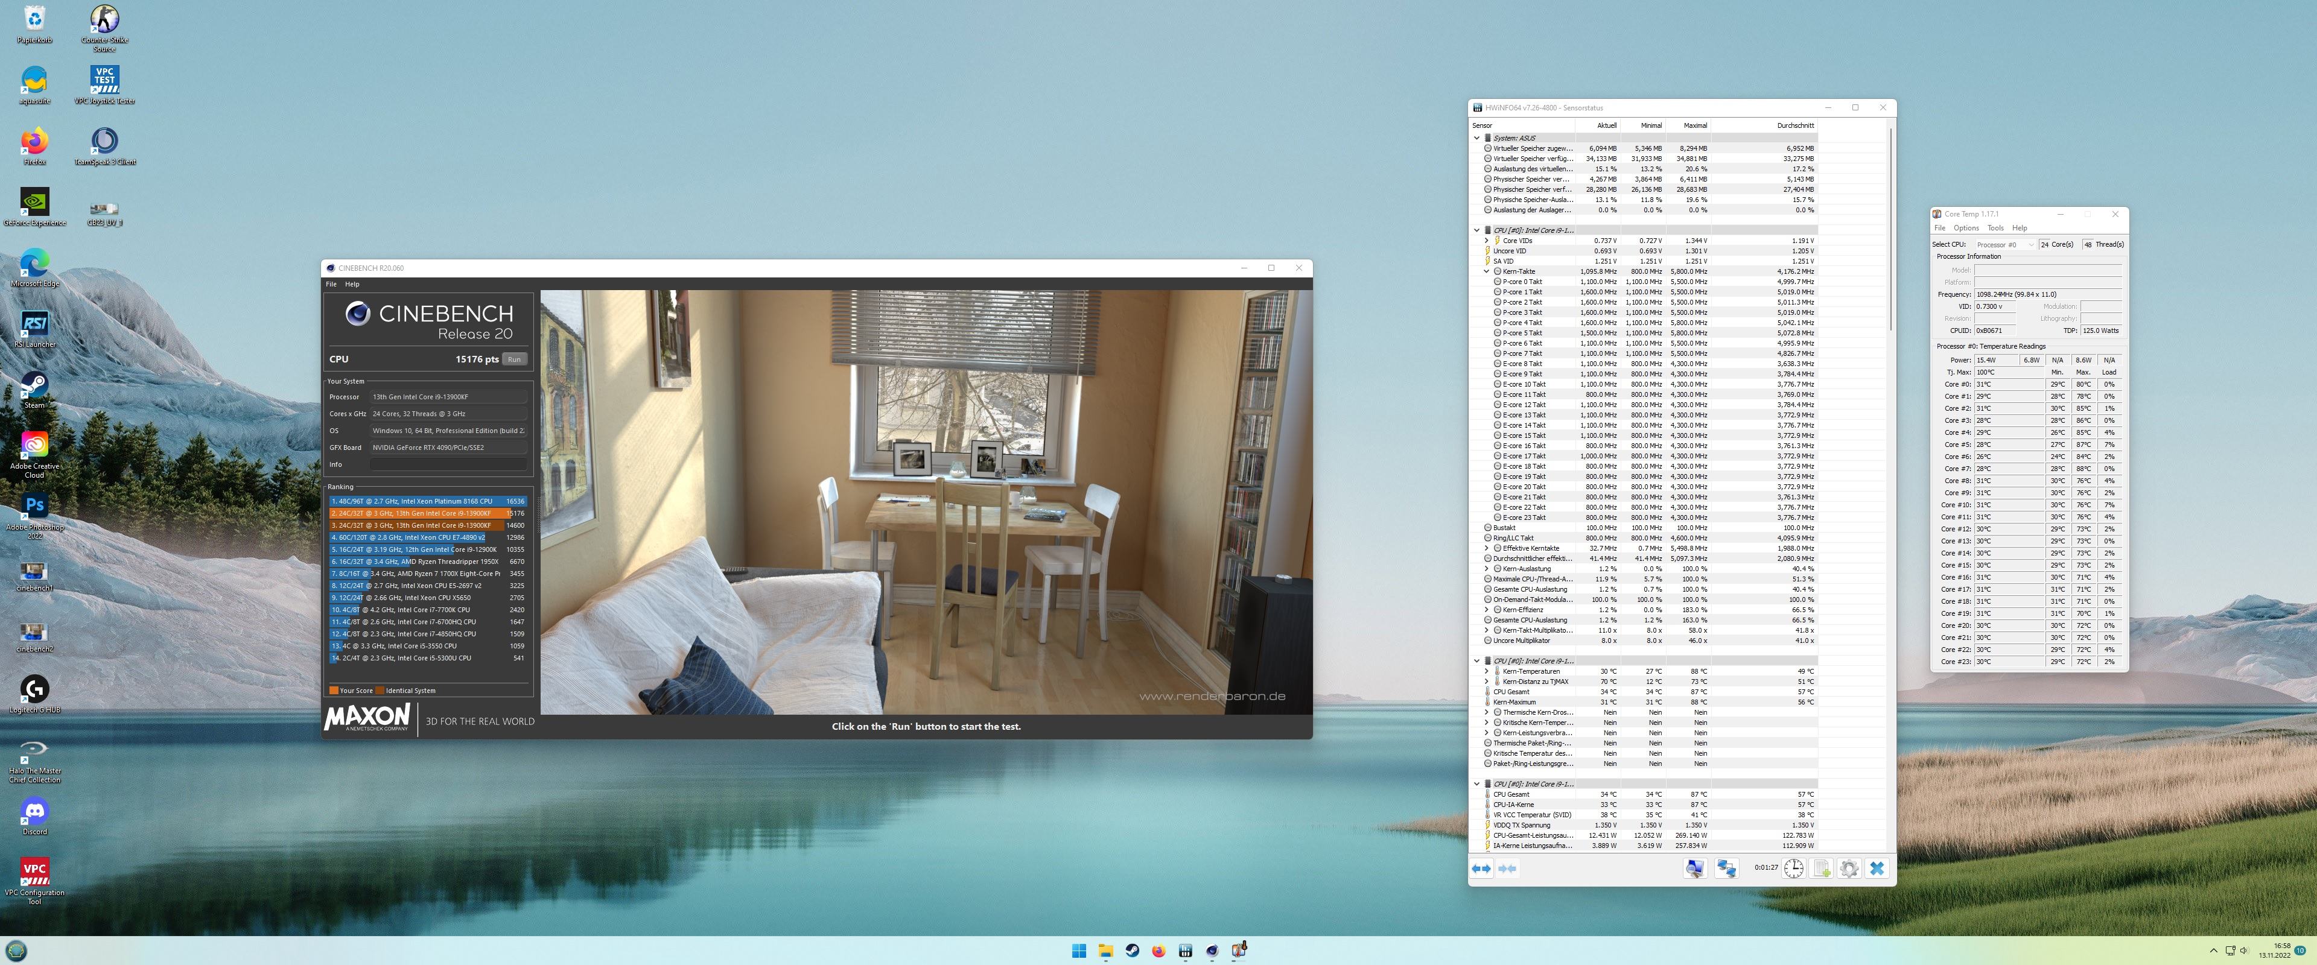The height and width of the screenshot is (965, 2317).
Task: Click taskbar clock showing 16:58
Action: [x=2275, y=951]
